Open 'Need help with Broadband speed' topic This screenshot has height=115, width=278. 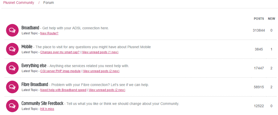coord(63,90)
